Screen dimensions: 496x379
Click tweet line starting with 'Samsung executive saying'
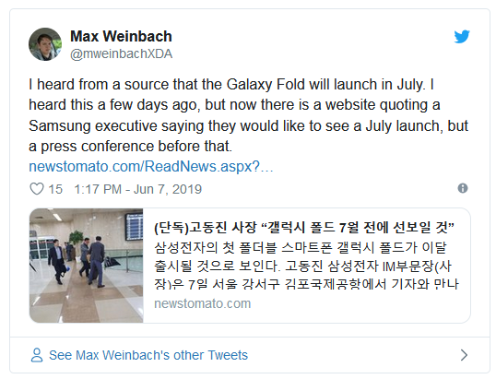[x=248, y=126]
